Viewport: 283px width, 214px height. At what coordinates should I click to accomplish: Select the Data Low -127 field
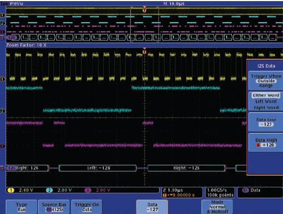pos(266,122)
